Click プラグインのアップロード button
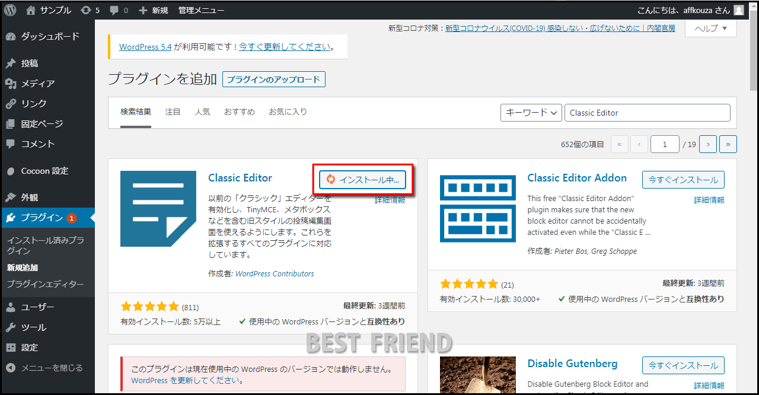 click(274, 79)
